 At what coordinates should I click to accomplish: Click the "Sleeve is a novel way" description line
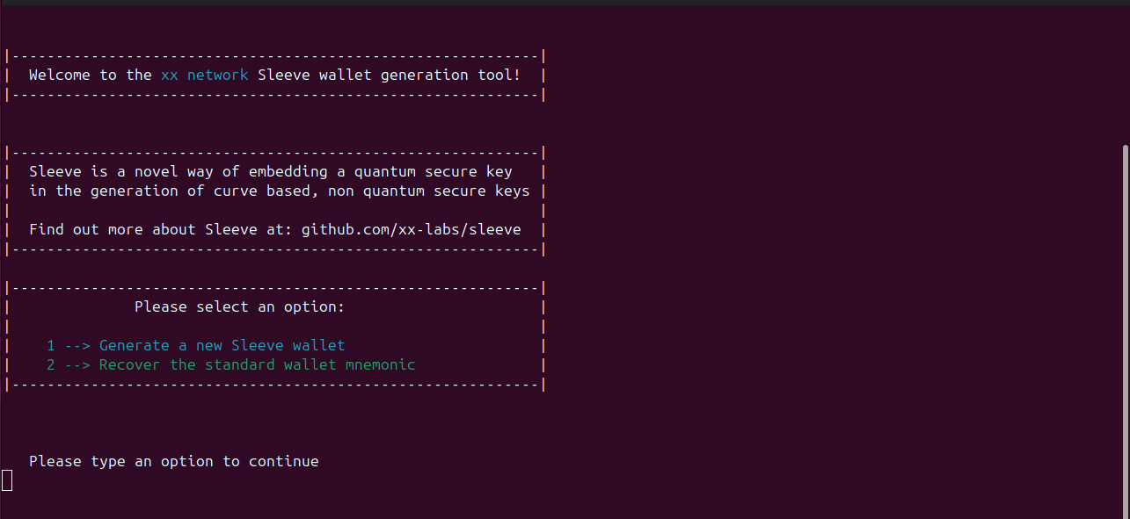coord(270,172)
